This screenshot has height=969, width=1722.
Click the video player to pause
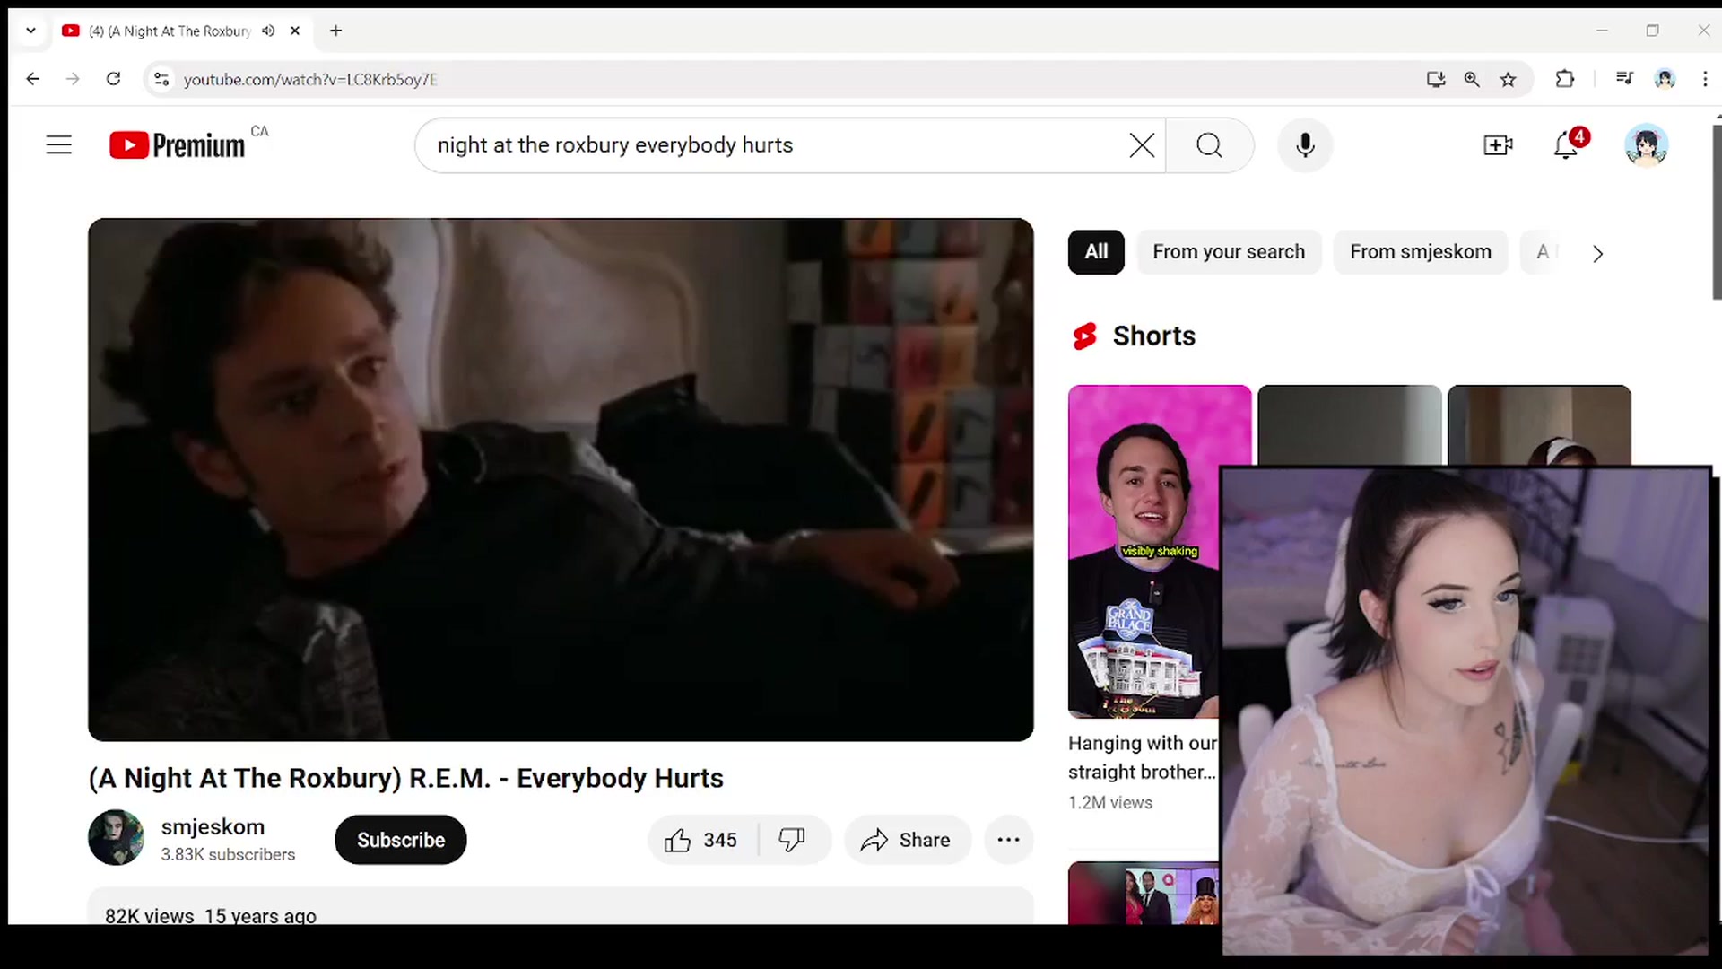pyautogui.click(x=561, y=479)
